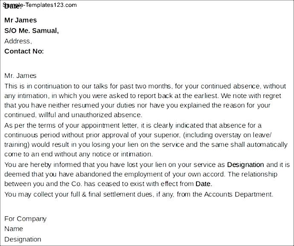The width and height of the screenshot is (294, 246).
Task: Click the bold 'Date.' placeholder after 'effect from'
Action: 204,184
